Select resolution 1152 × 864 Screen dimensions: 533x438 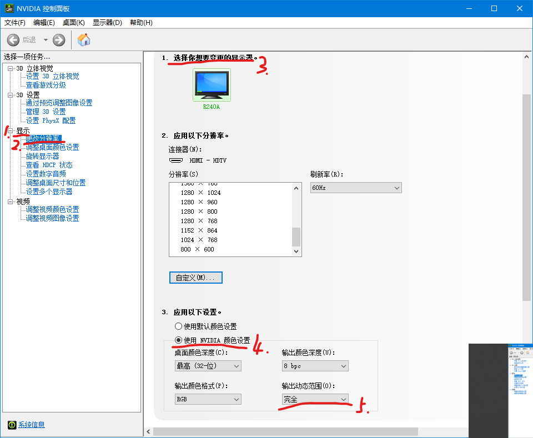pyautogui.click(x=199, y=230)
